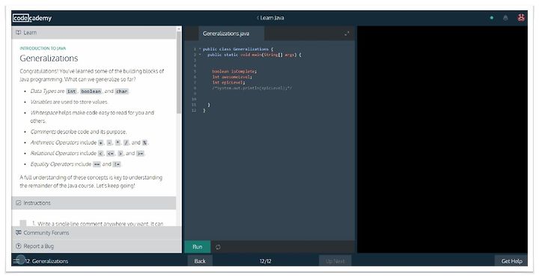
Task: Open the Learn panel header
Action: click(x=94, y=33)
